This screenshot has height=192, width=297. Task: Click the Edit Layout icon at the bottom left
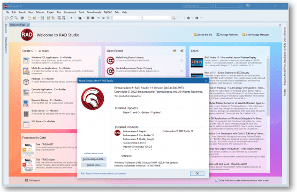(27, 180)
